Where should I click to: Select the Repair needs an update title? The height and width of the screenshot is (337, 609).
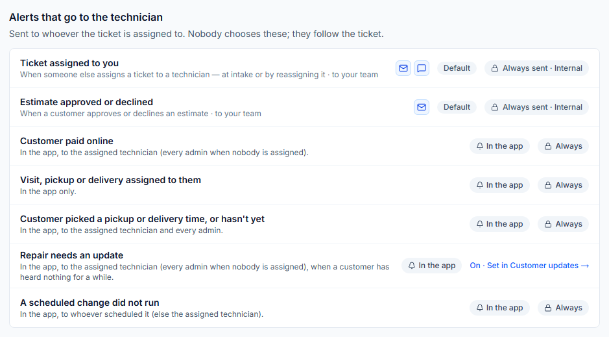[x=71, y=255]
